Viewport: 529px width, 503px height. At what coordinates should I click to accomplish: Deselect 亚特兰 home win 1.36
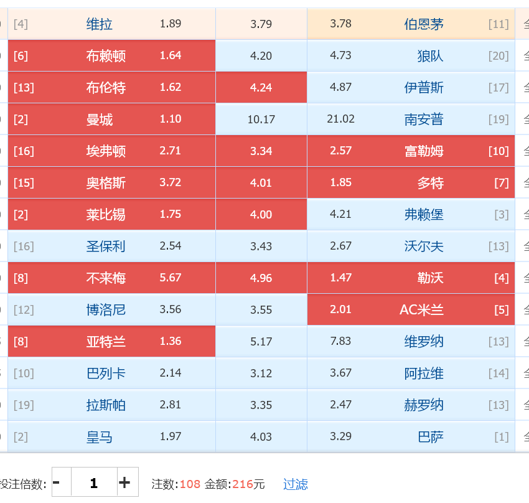[x=111, y=341]
